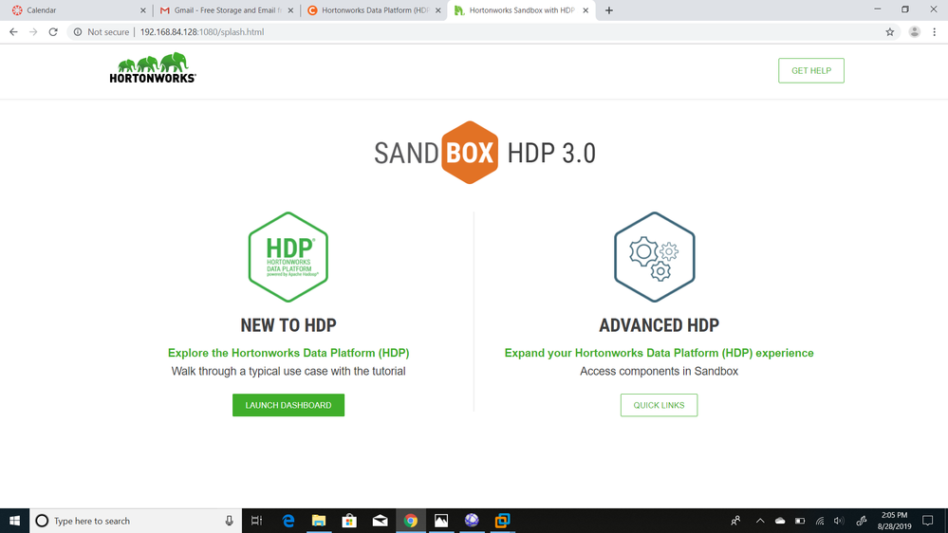The image size is (948, 533).
Task: Open File Explorer from the taskbar
Action: click(x=319, y=521)
